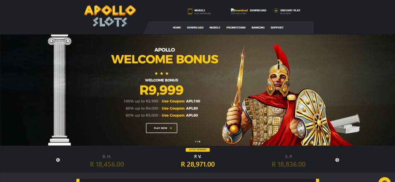Click the plus icon in Play Now
This screenshot has height=182, width=395.
(x=171, y=128)
